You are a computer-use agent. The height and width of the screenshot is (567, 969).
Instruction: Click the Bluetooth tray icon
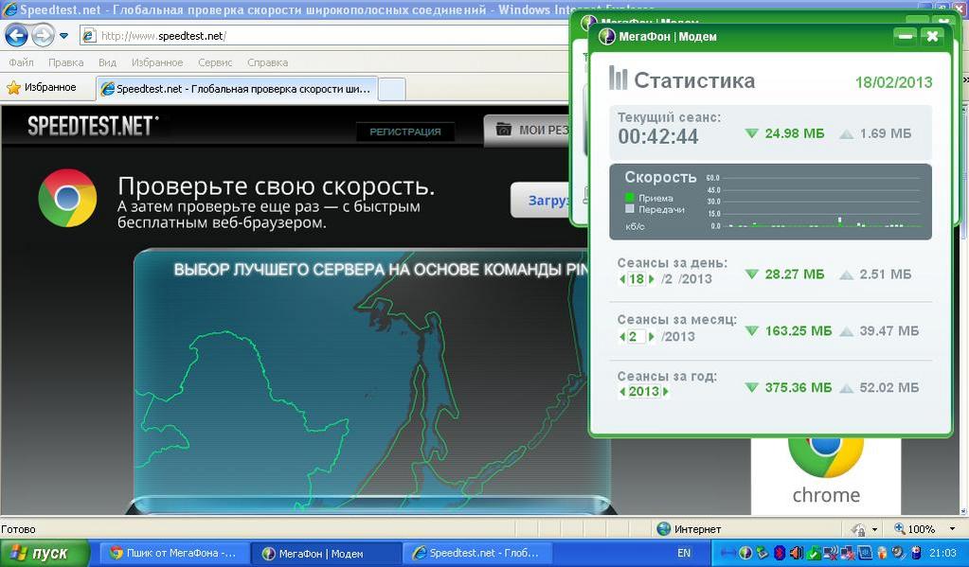780,553
